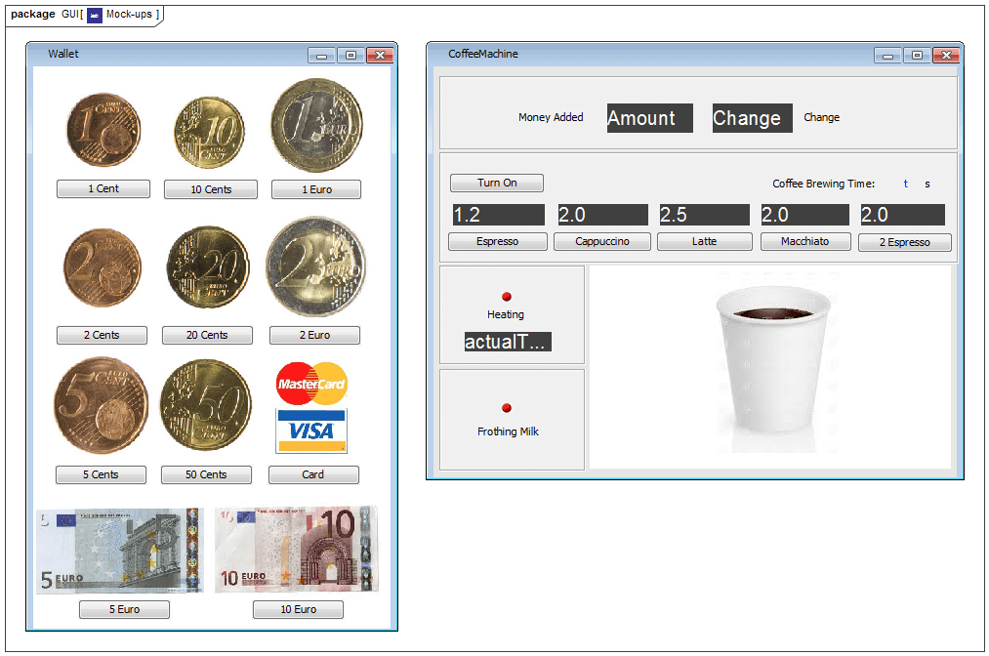Click the 5 Cents coin image
Screen dimensions: 989x656
click(101, 405)
